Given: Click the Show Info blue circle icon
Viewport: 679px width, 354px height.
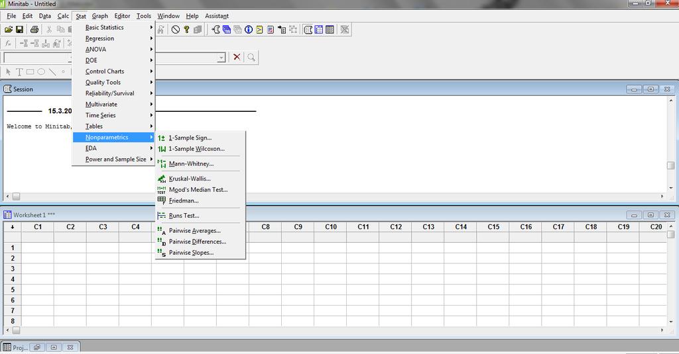Looking at the screenshot, I should [x=249, y=29].
